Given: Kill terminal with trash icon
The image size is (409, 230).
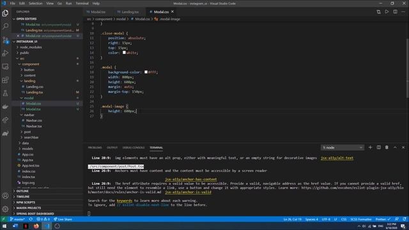Looking at the screenshot, I should [387, 148].
